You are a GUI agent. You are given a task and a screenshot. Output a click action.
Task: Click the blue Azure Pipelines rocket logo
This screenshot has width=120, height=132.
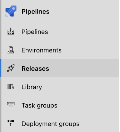tap(11, 11)
